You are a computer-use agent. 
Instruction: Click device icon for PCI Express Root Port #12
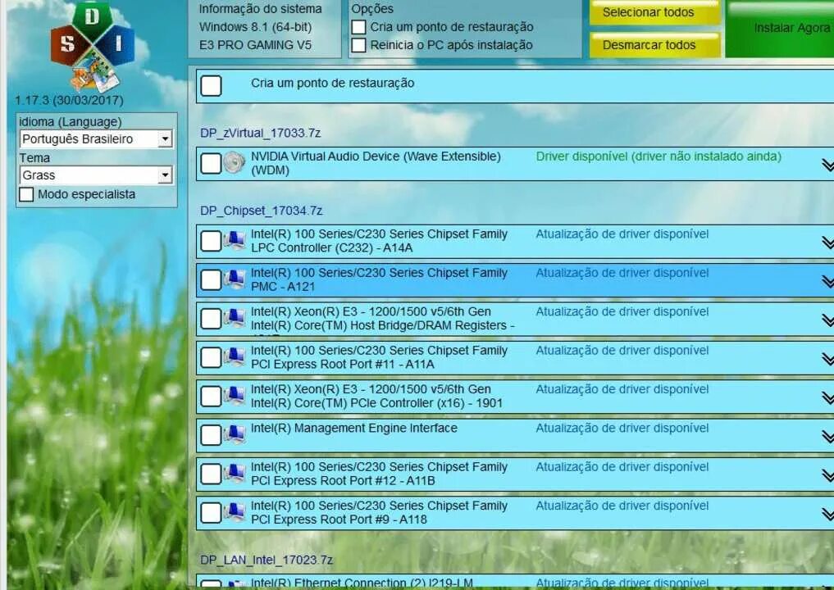(234, 473)
